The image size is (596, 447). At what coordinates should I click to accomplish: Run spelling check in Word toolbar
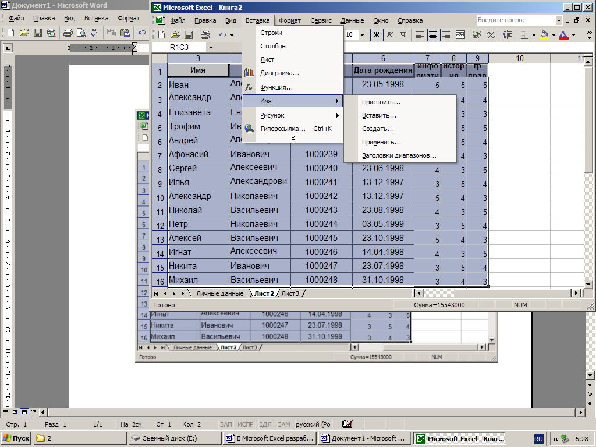[94, 33]
